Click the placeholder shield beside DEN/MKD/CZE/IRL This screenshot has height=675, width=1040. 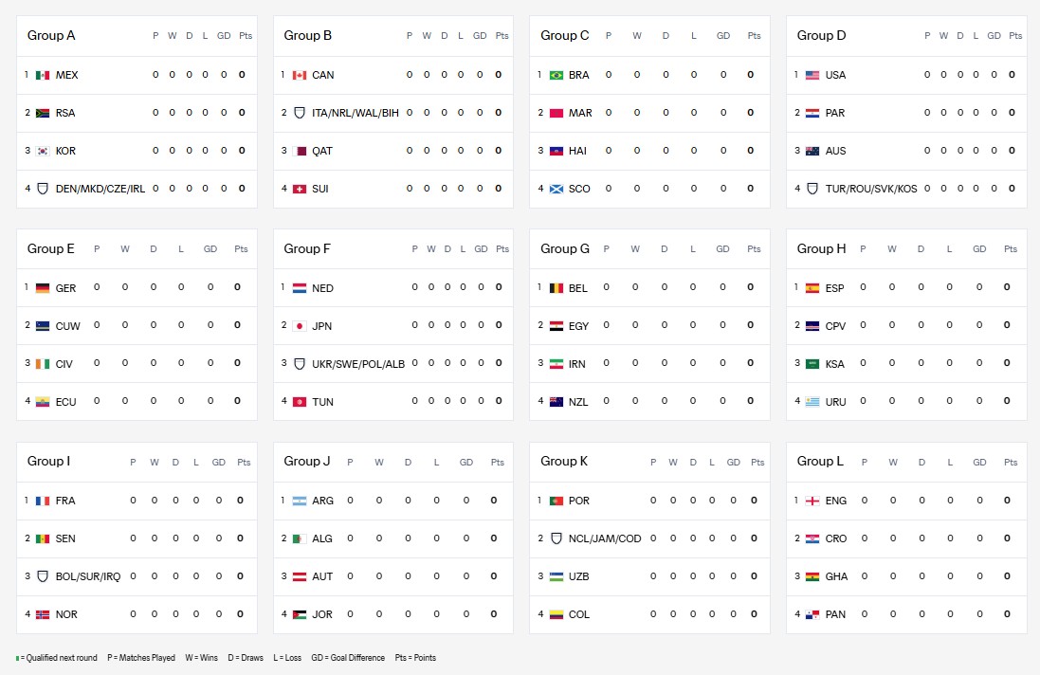coord(43,189)
